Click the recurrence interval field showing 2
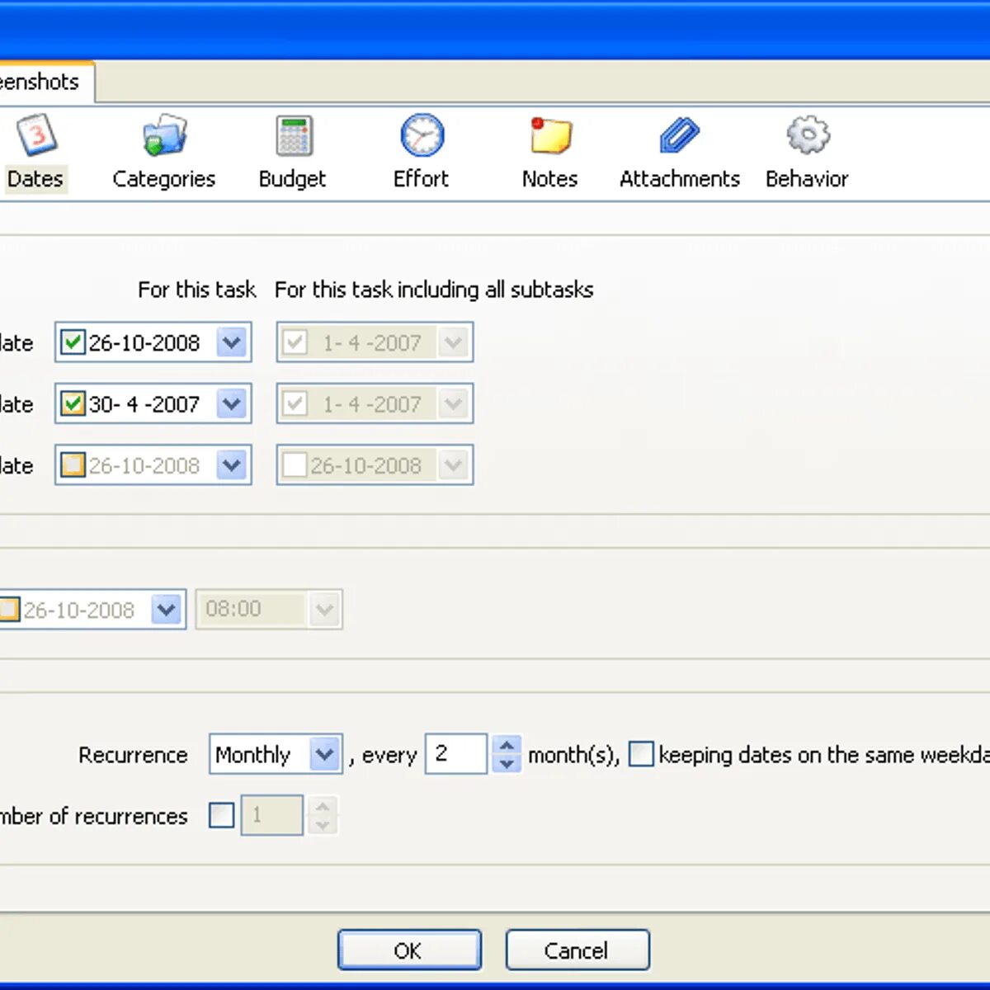990x990 pixels. [x=456, y=754]
